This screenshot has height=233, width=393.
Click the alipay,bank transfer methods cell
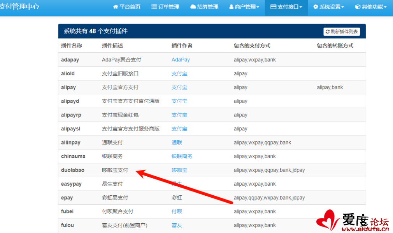tap(330, 87)
